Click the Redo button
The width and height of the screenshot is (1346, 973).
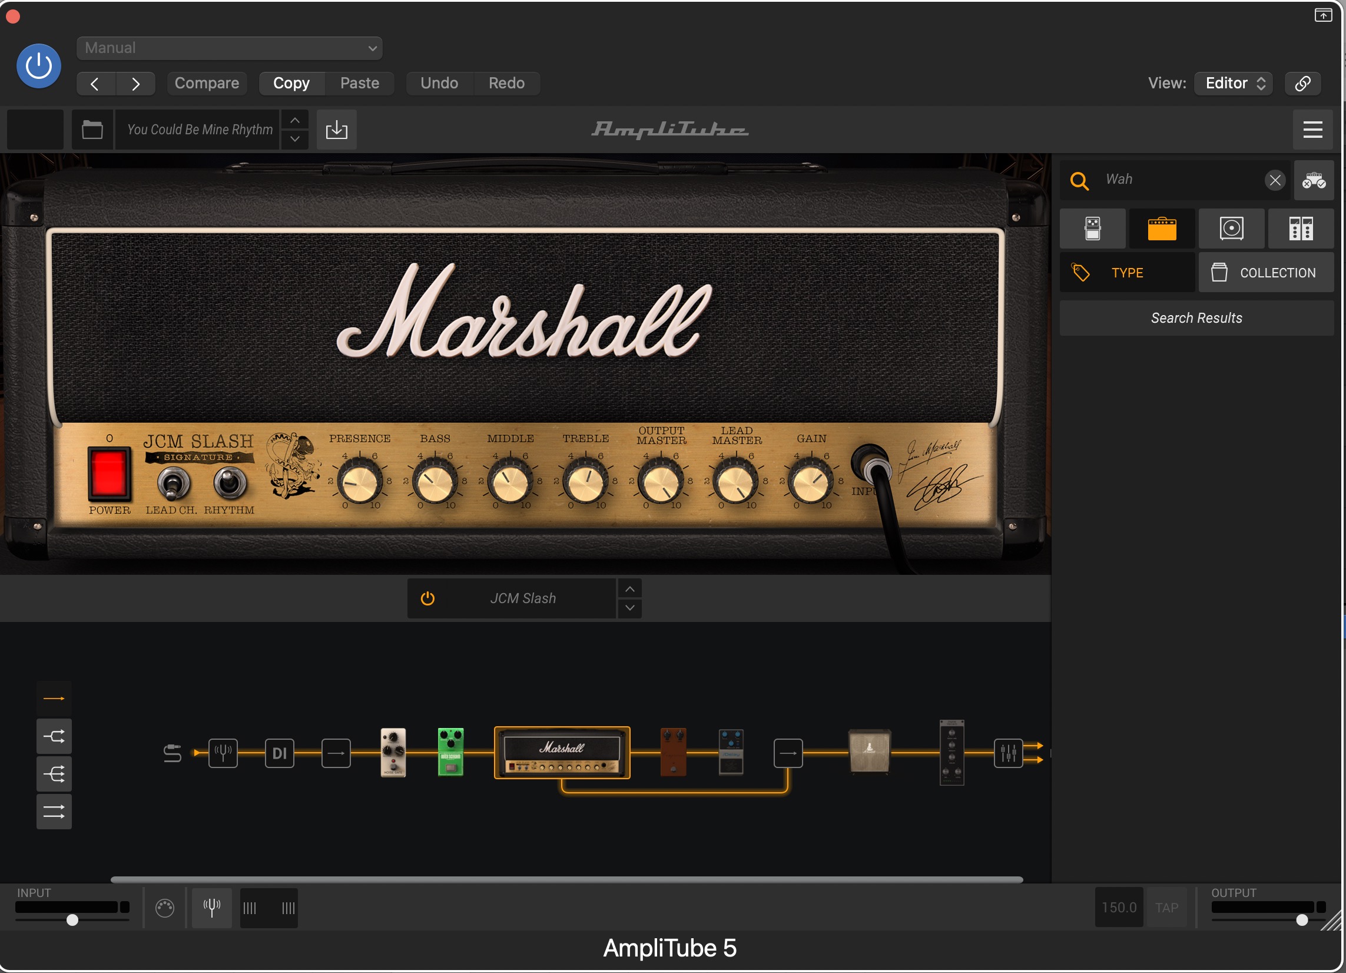pos(506,83)
